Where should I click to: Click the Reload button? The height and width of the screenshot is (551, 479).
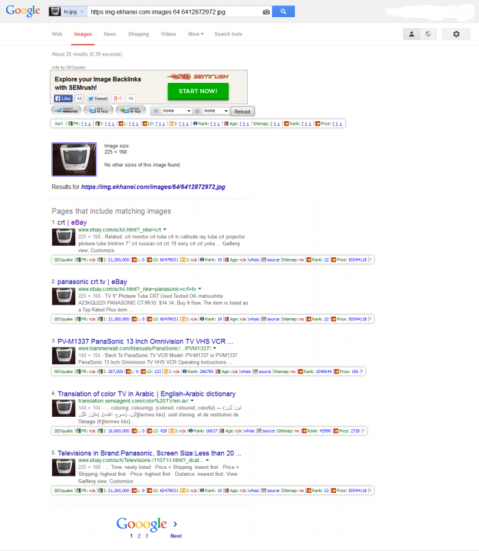242,112
